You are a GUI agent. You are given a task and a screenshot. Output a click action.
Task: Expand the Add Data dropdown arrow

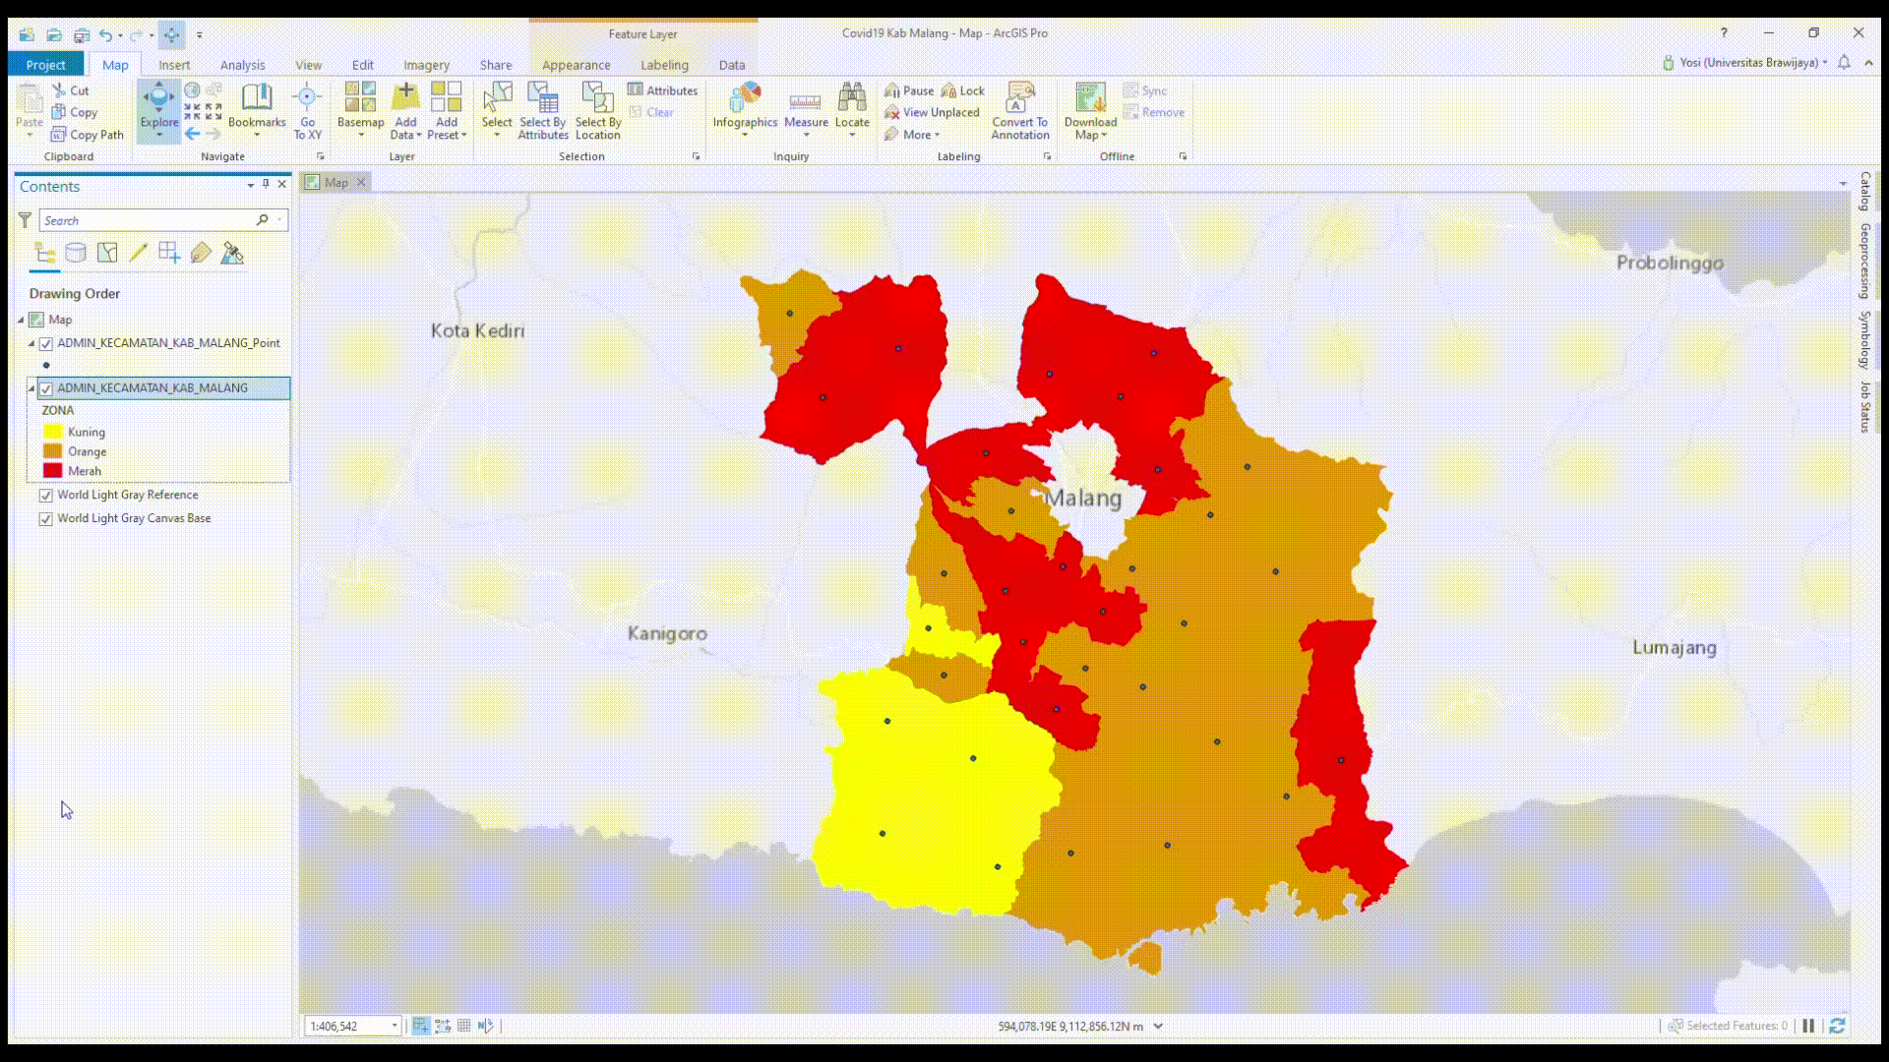[x=418, y=136]
